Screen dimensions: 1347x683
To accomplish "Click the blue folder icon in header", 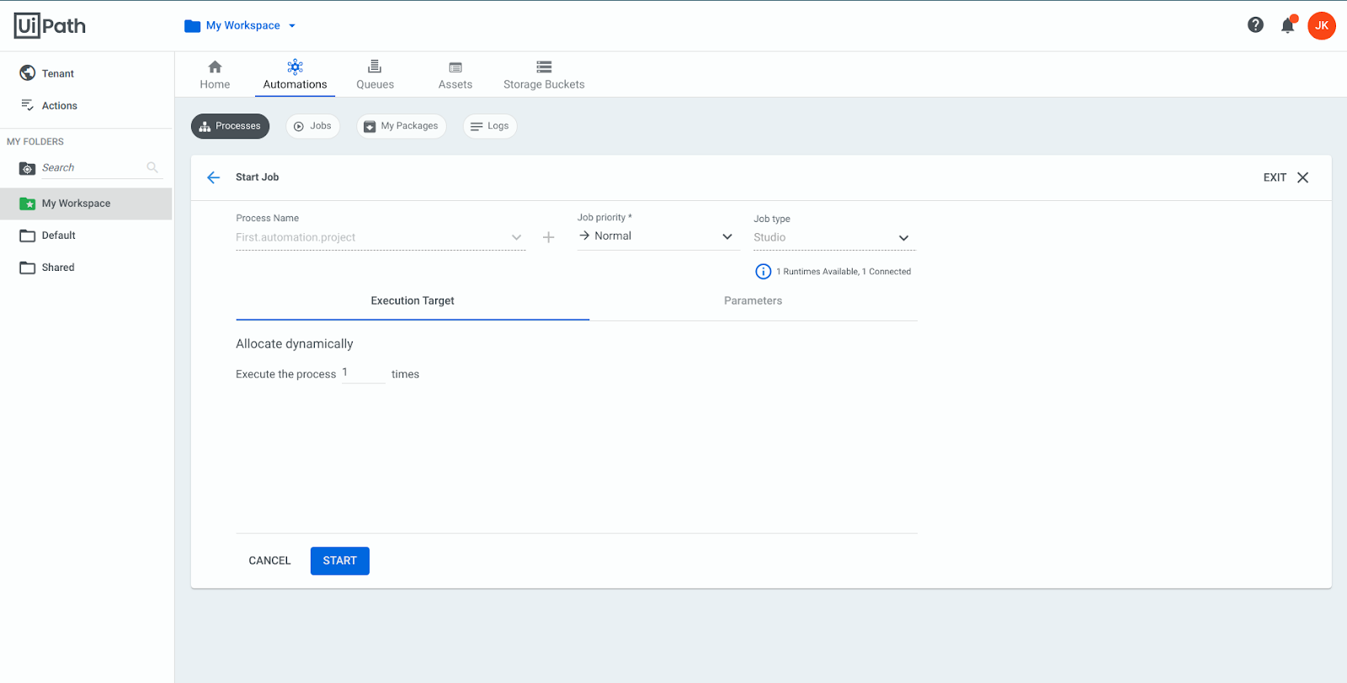I will [192, 26].
